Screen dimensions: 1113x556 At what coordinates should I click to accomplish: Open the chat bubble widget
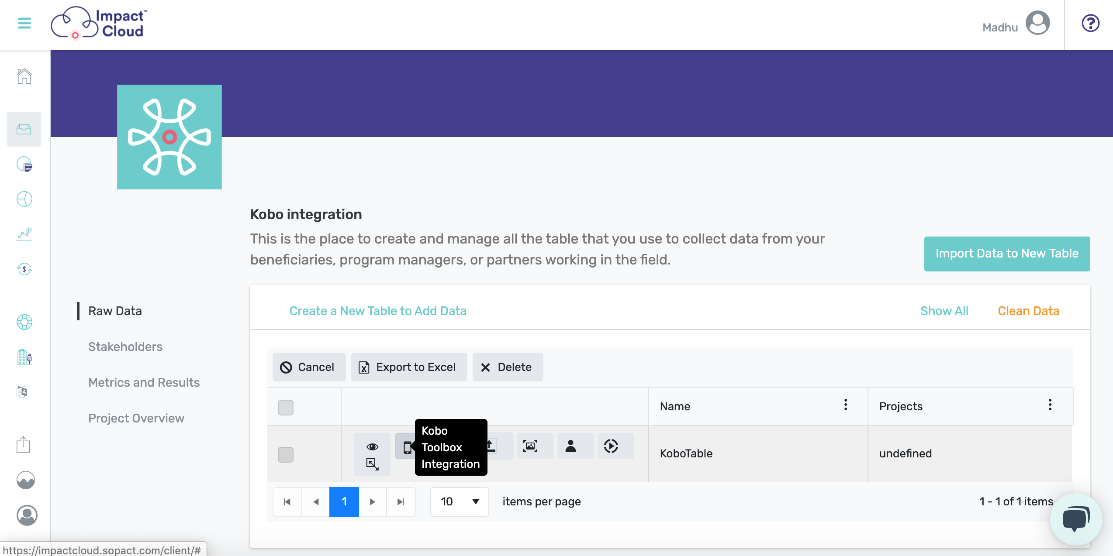click(x=1076, y=519)
